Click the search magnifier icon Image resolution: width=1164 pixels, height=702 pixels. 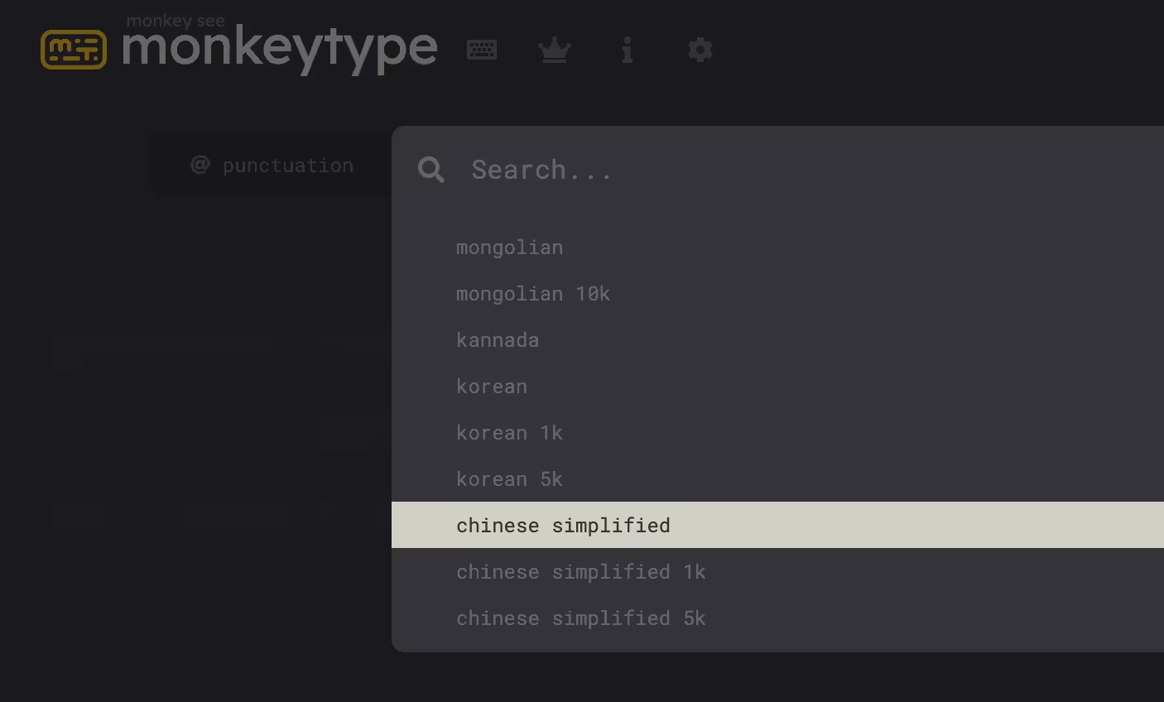pos(431,170)
